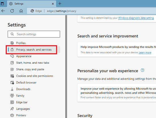
Task: Click the Edge logo in address bar
Action: tap(32, 11)
